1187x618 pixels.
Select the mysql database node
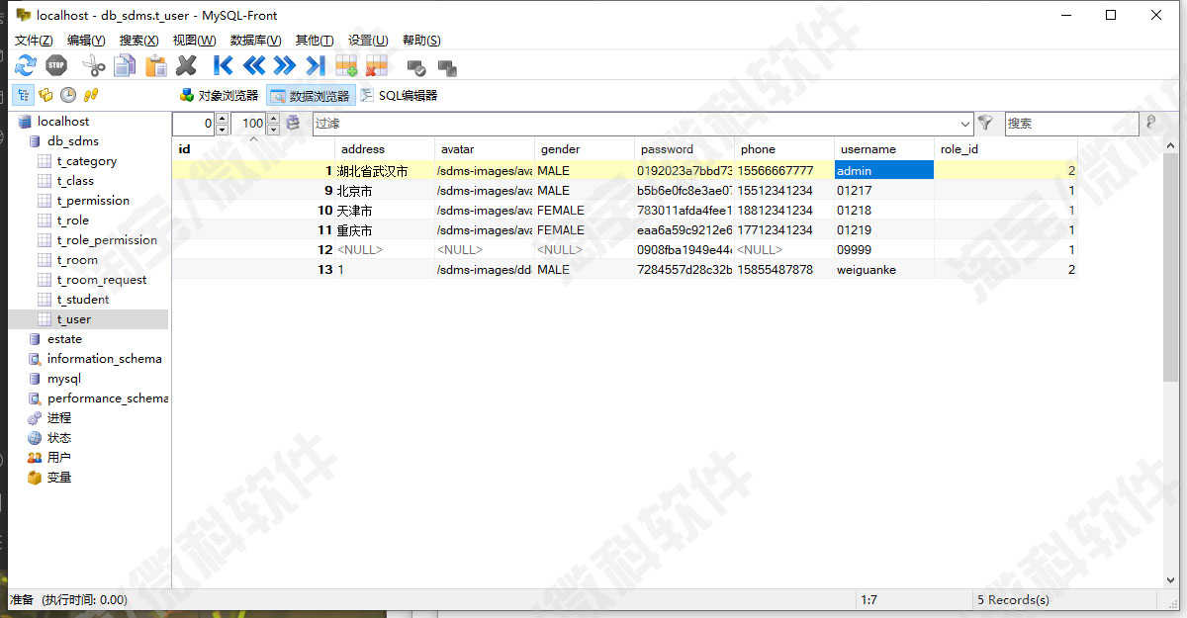tap(64, 378)
